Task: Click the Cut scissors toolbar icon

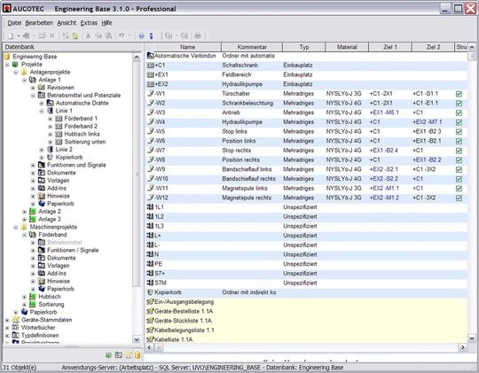Action: pyautogui.click(x=88, y=35)
